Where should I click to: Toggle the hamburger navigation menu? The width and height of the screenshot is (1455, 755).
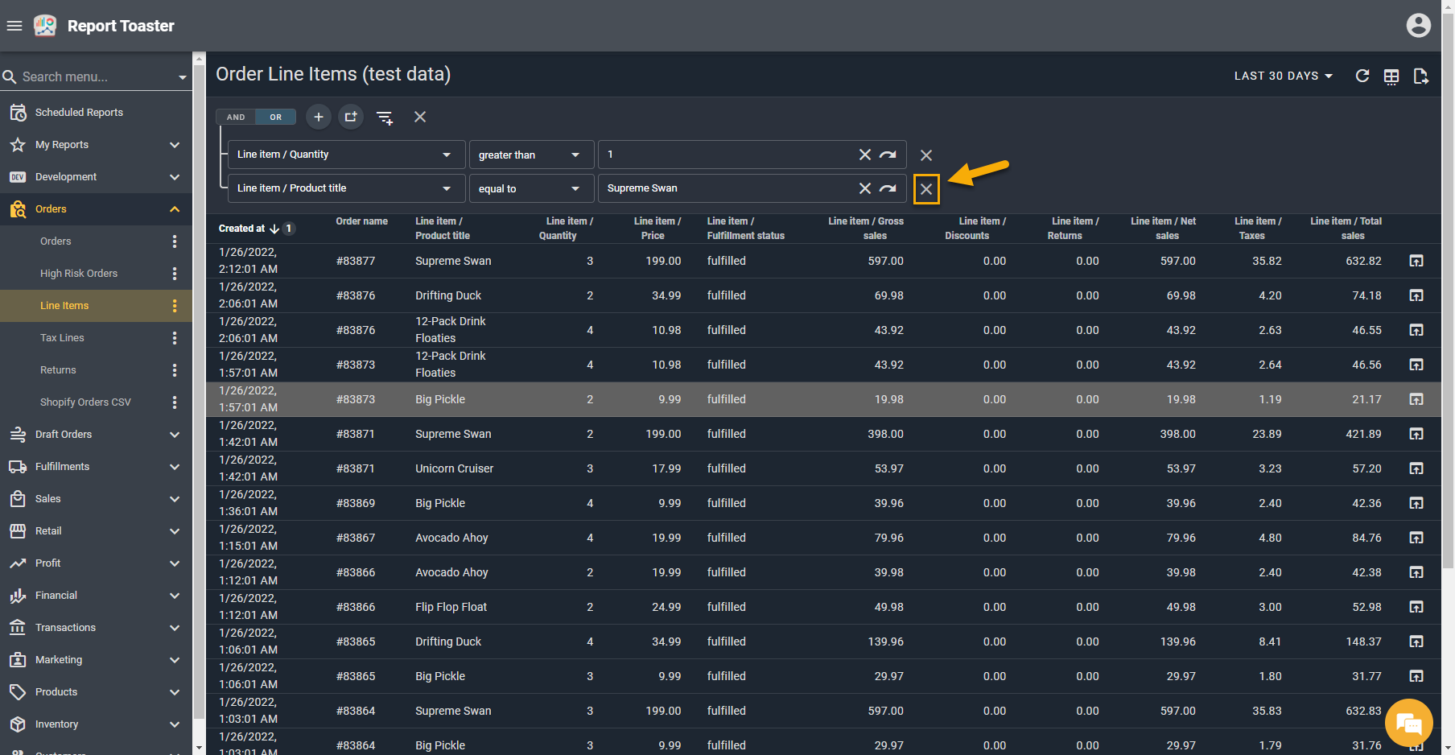[x=14, y=26]
